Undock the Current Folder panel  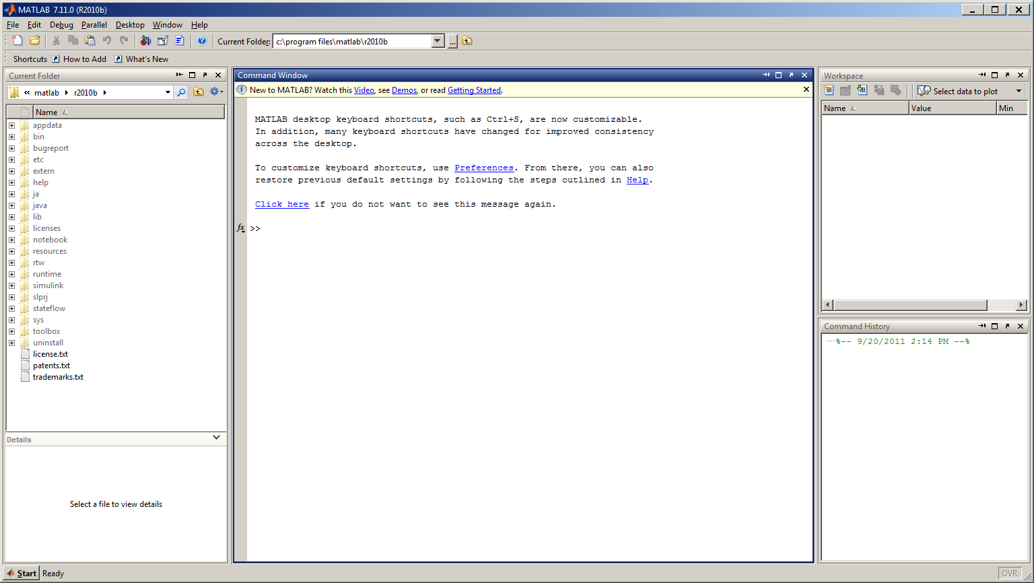click(x=205, y=75)
